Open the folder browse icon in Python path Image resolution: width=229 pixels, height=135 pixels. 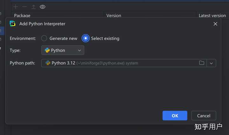click(x=202, y=63)
